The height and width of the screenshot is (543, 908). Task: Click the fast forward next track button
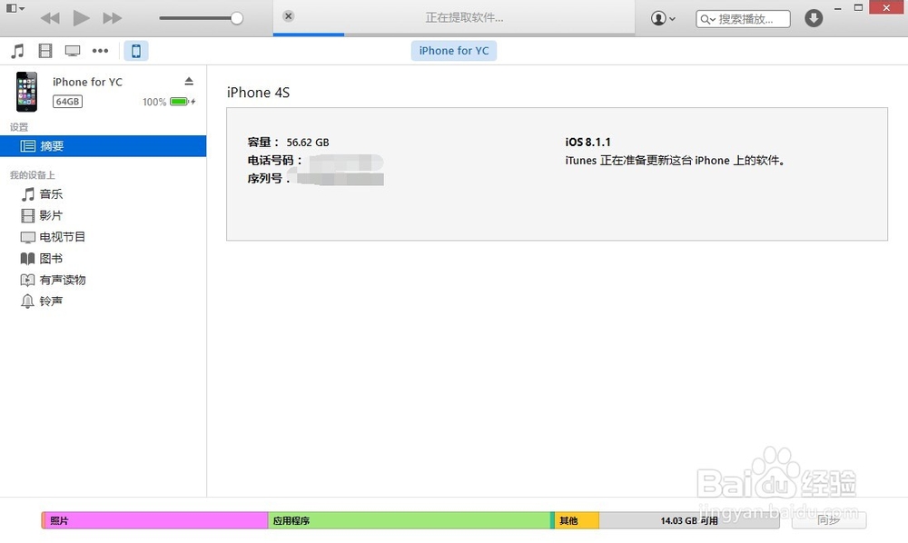[x=113, y=18]
